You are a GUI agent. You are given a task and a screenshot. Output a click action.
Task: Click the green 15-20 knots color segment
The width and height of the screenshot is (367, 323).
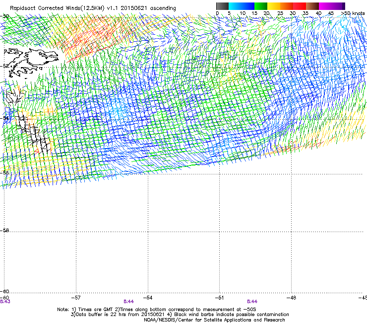point(261,6)
